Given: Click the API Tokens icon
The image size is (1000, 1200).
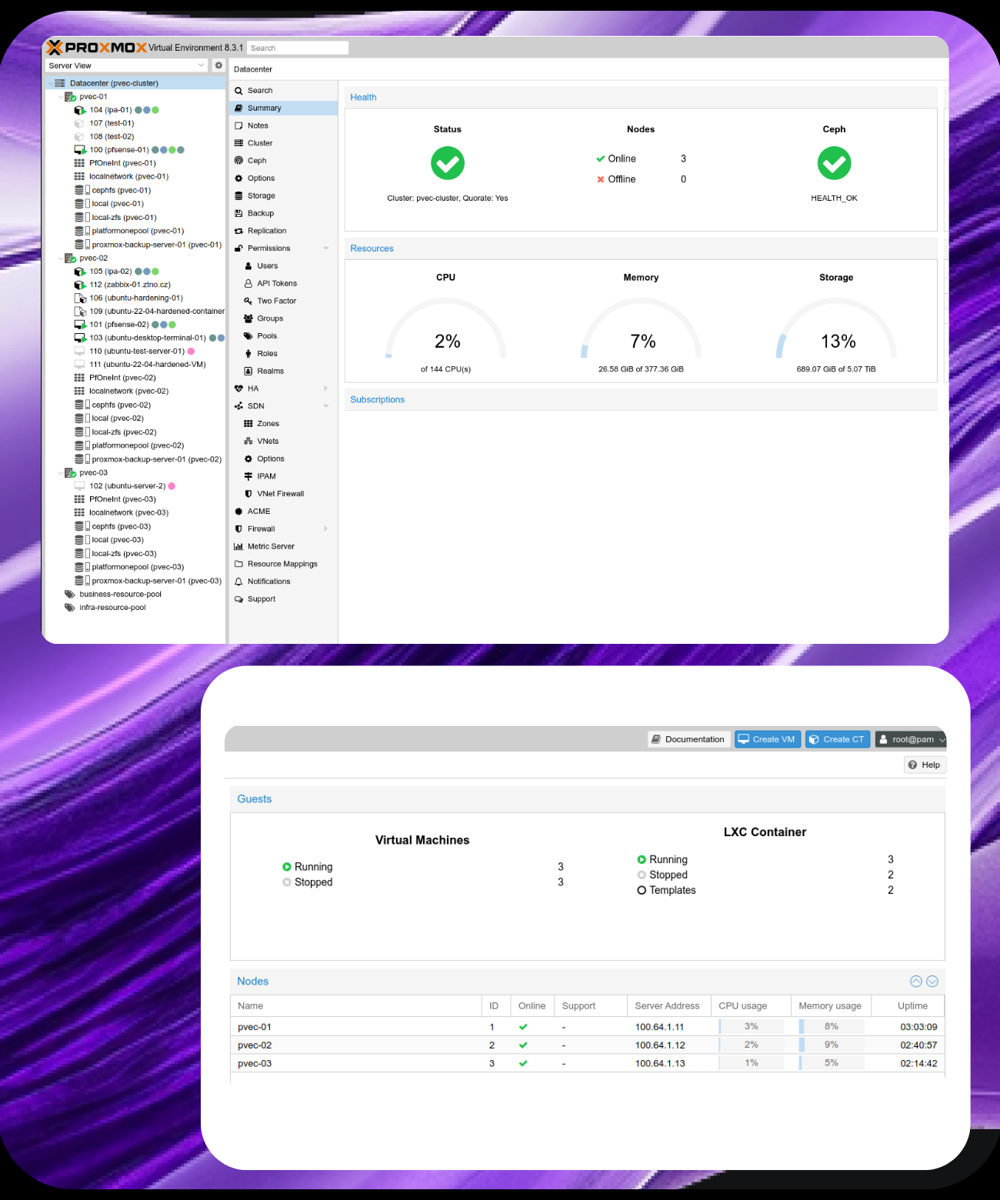Looking at the screenshot, I should (x=248, y=283).
